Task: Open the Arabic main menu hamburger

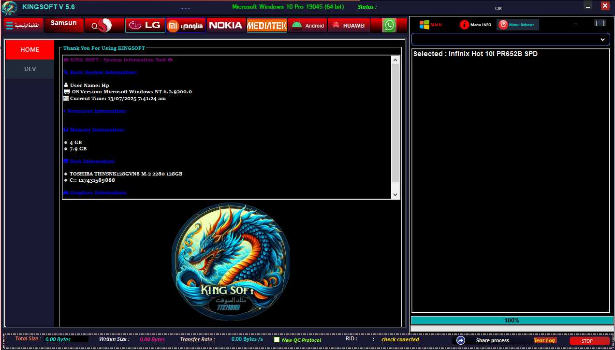Action: click(x=10, y=26)
